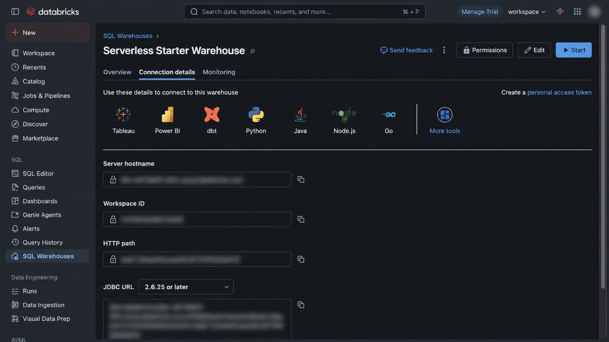The height and width of the screenshot is (342, 609).
Task: Copy the JDBC URL value
Action: tap(301, 305)
